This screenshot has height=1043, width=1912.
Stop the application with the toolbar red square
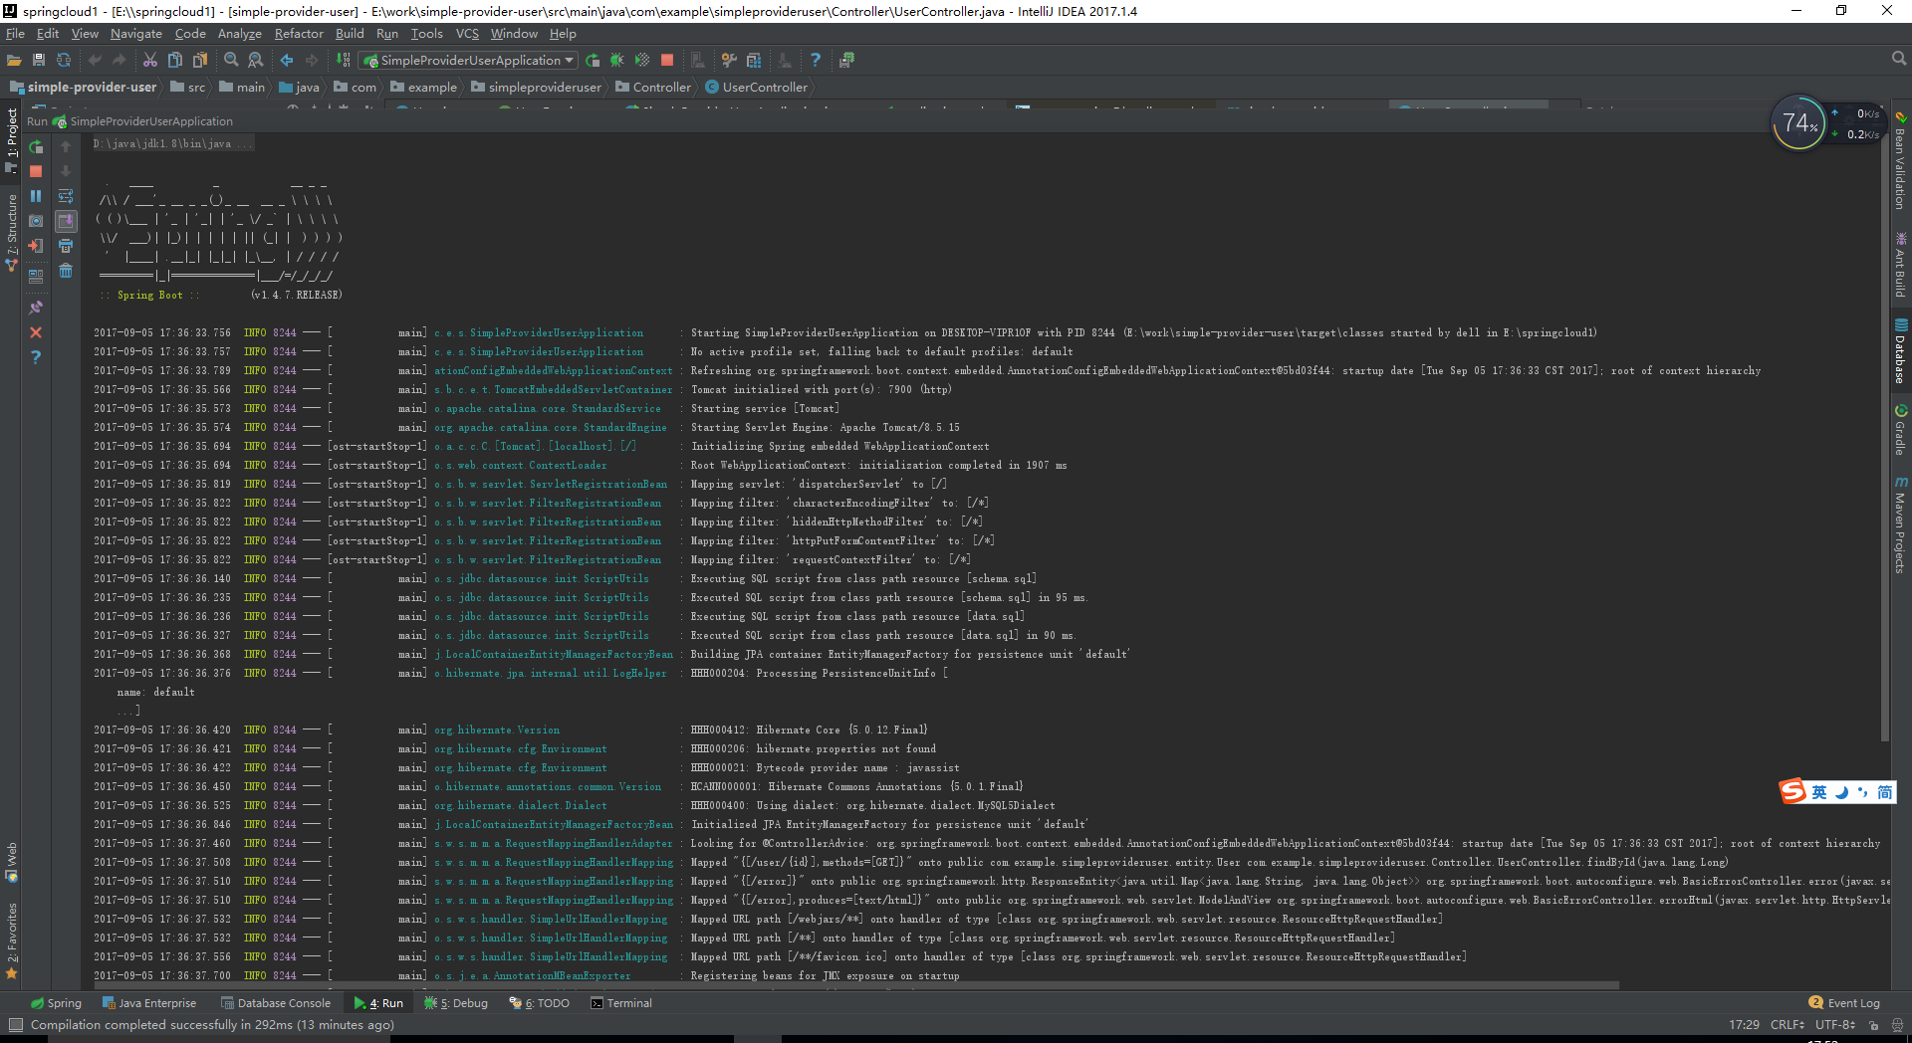click(667, 61)
